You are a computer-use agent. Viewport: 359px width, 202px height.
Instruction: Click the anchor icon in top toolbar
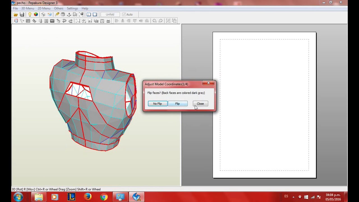[69, 14]
